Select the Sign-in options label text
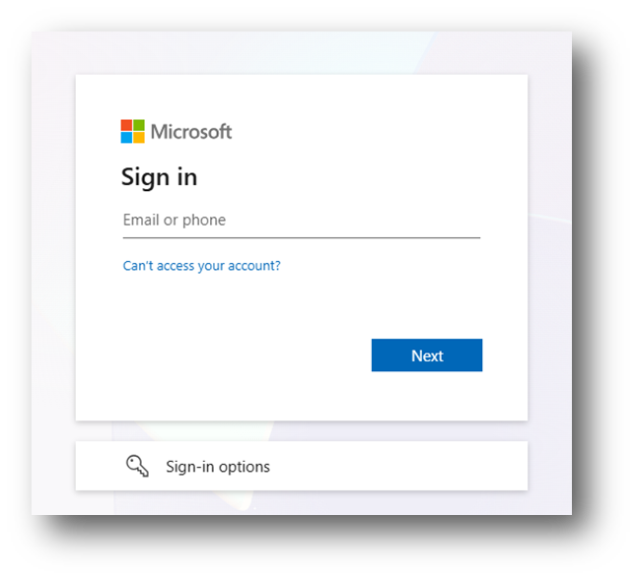The width and height of the screenshot is (636, 579). (x=218, y=467)
